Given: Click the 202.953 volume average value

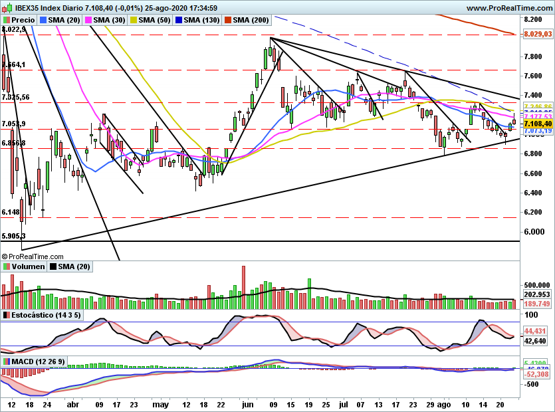Looking at the screenshot, I should click(x=537, y=294).
